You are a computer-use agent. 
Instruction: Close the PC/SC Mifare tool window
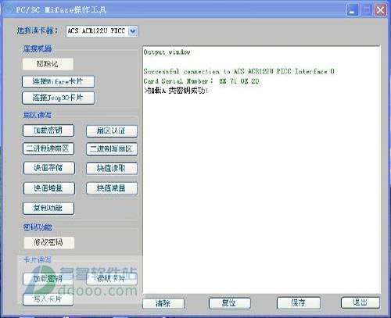(x=380, y=11)
